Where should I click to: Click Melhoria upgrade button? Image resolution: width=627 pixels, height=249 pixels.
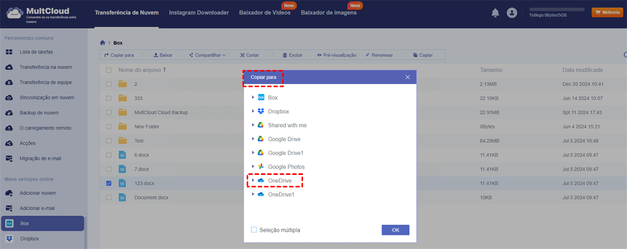pyautogui.click(x=607, y=13)
